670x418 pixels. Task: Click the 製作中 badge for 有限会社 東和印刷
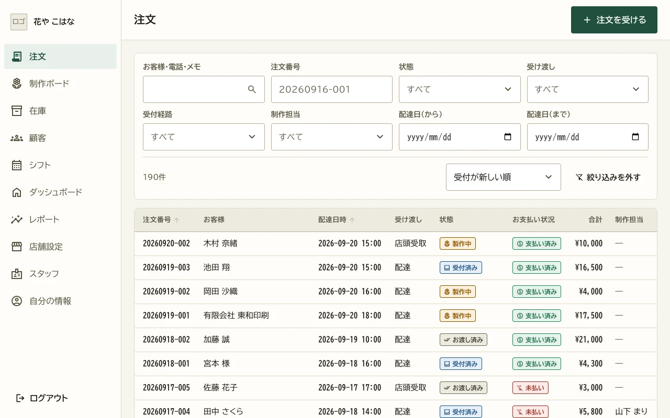457,316
